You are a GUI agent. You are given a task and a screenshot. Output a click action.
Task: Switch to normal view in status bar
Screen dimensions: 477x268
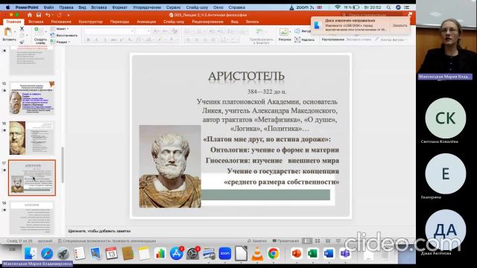point(307,240)
